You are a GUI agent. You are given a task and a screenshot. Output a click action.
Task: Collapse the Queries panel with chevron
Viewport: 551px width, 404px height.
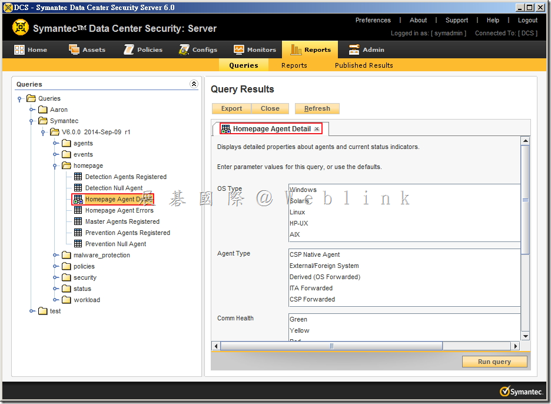pos(194,84)
